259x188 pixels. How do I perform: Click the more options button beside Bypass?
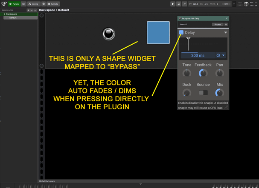226,24
